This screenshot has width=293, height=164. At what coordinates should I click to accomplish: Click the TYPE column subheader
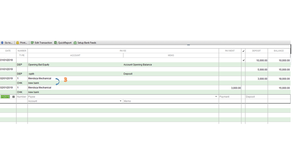pyautogui.click(x=22, y=55)
